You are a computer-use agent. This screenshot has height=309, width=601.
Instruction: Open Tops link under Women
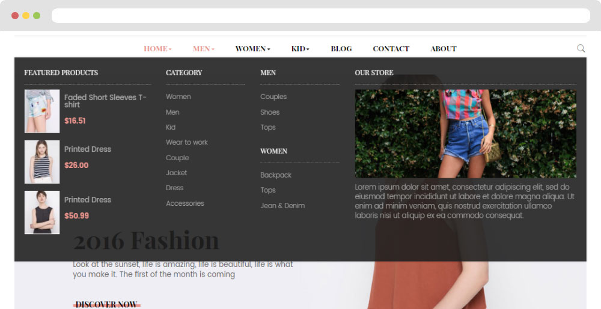click(x=268, y=190)
